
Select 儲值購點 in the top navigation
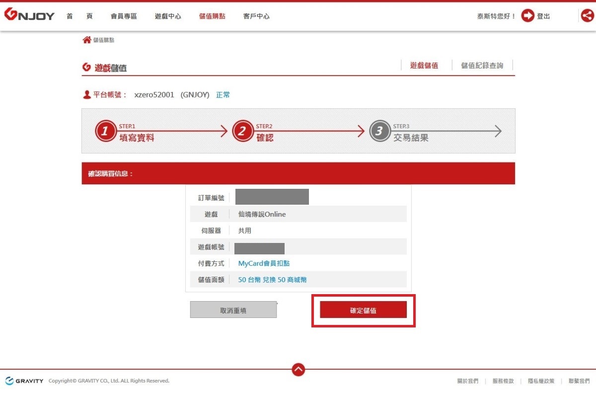(x=212, y=16)
